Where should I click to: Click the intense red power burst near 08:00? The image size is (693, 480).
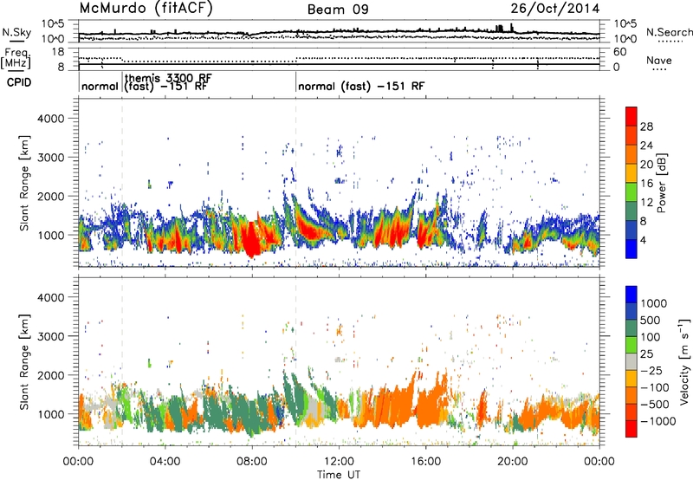pyautogui.click(x=251, y=241)
